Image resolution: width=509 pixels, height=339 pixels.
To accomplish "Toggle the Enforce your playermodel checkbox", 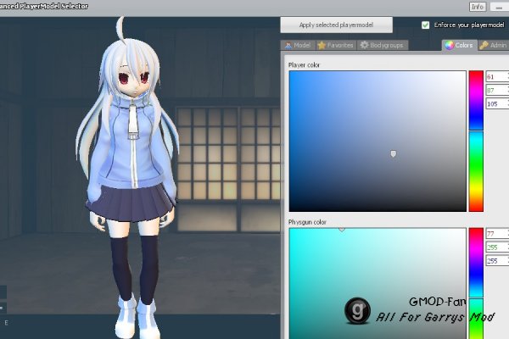I will 425,25.
